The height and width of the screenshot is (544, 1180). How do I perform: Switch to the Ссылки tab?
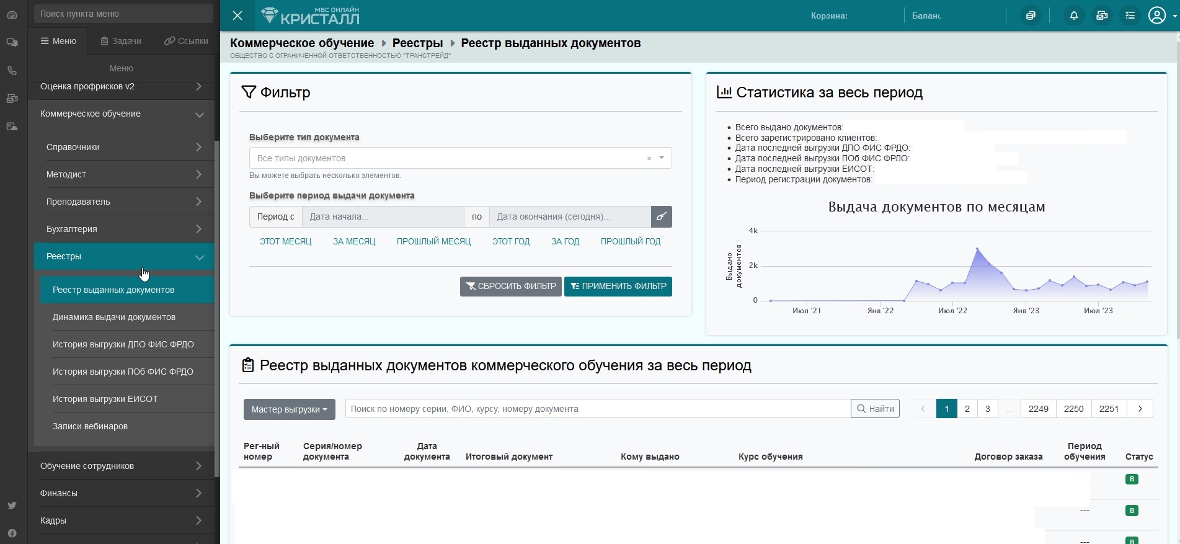[x=186, y=41]
